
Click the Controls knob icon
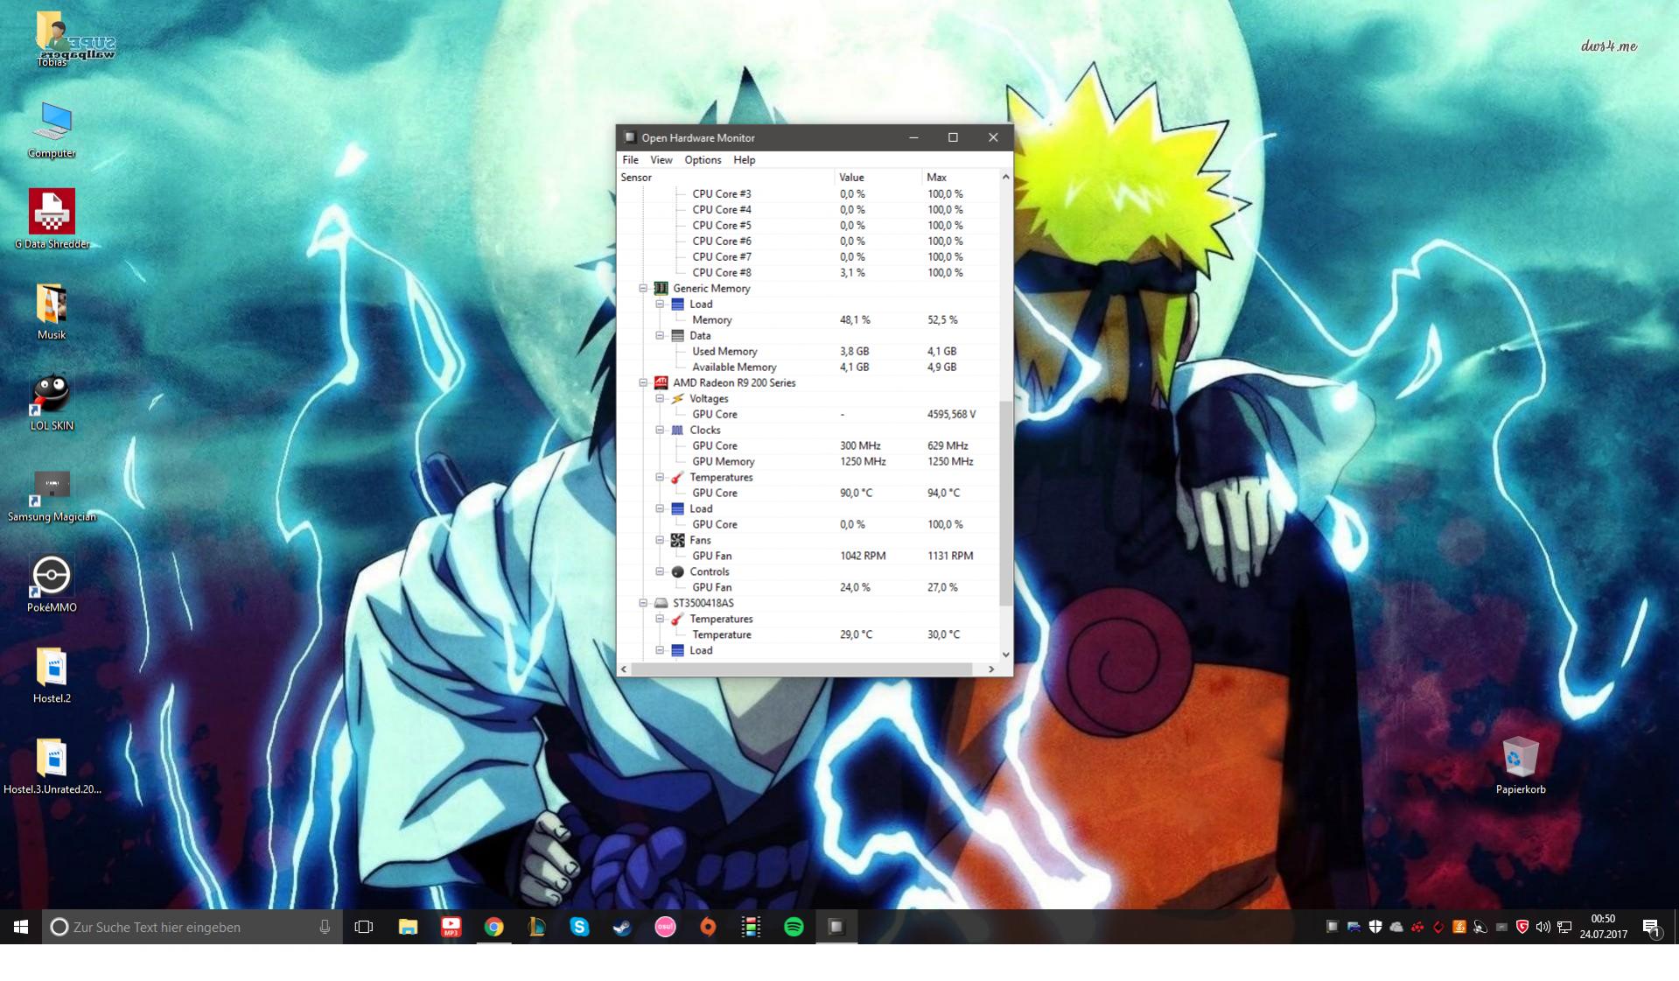coord(677,571)
